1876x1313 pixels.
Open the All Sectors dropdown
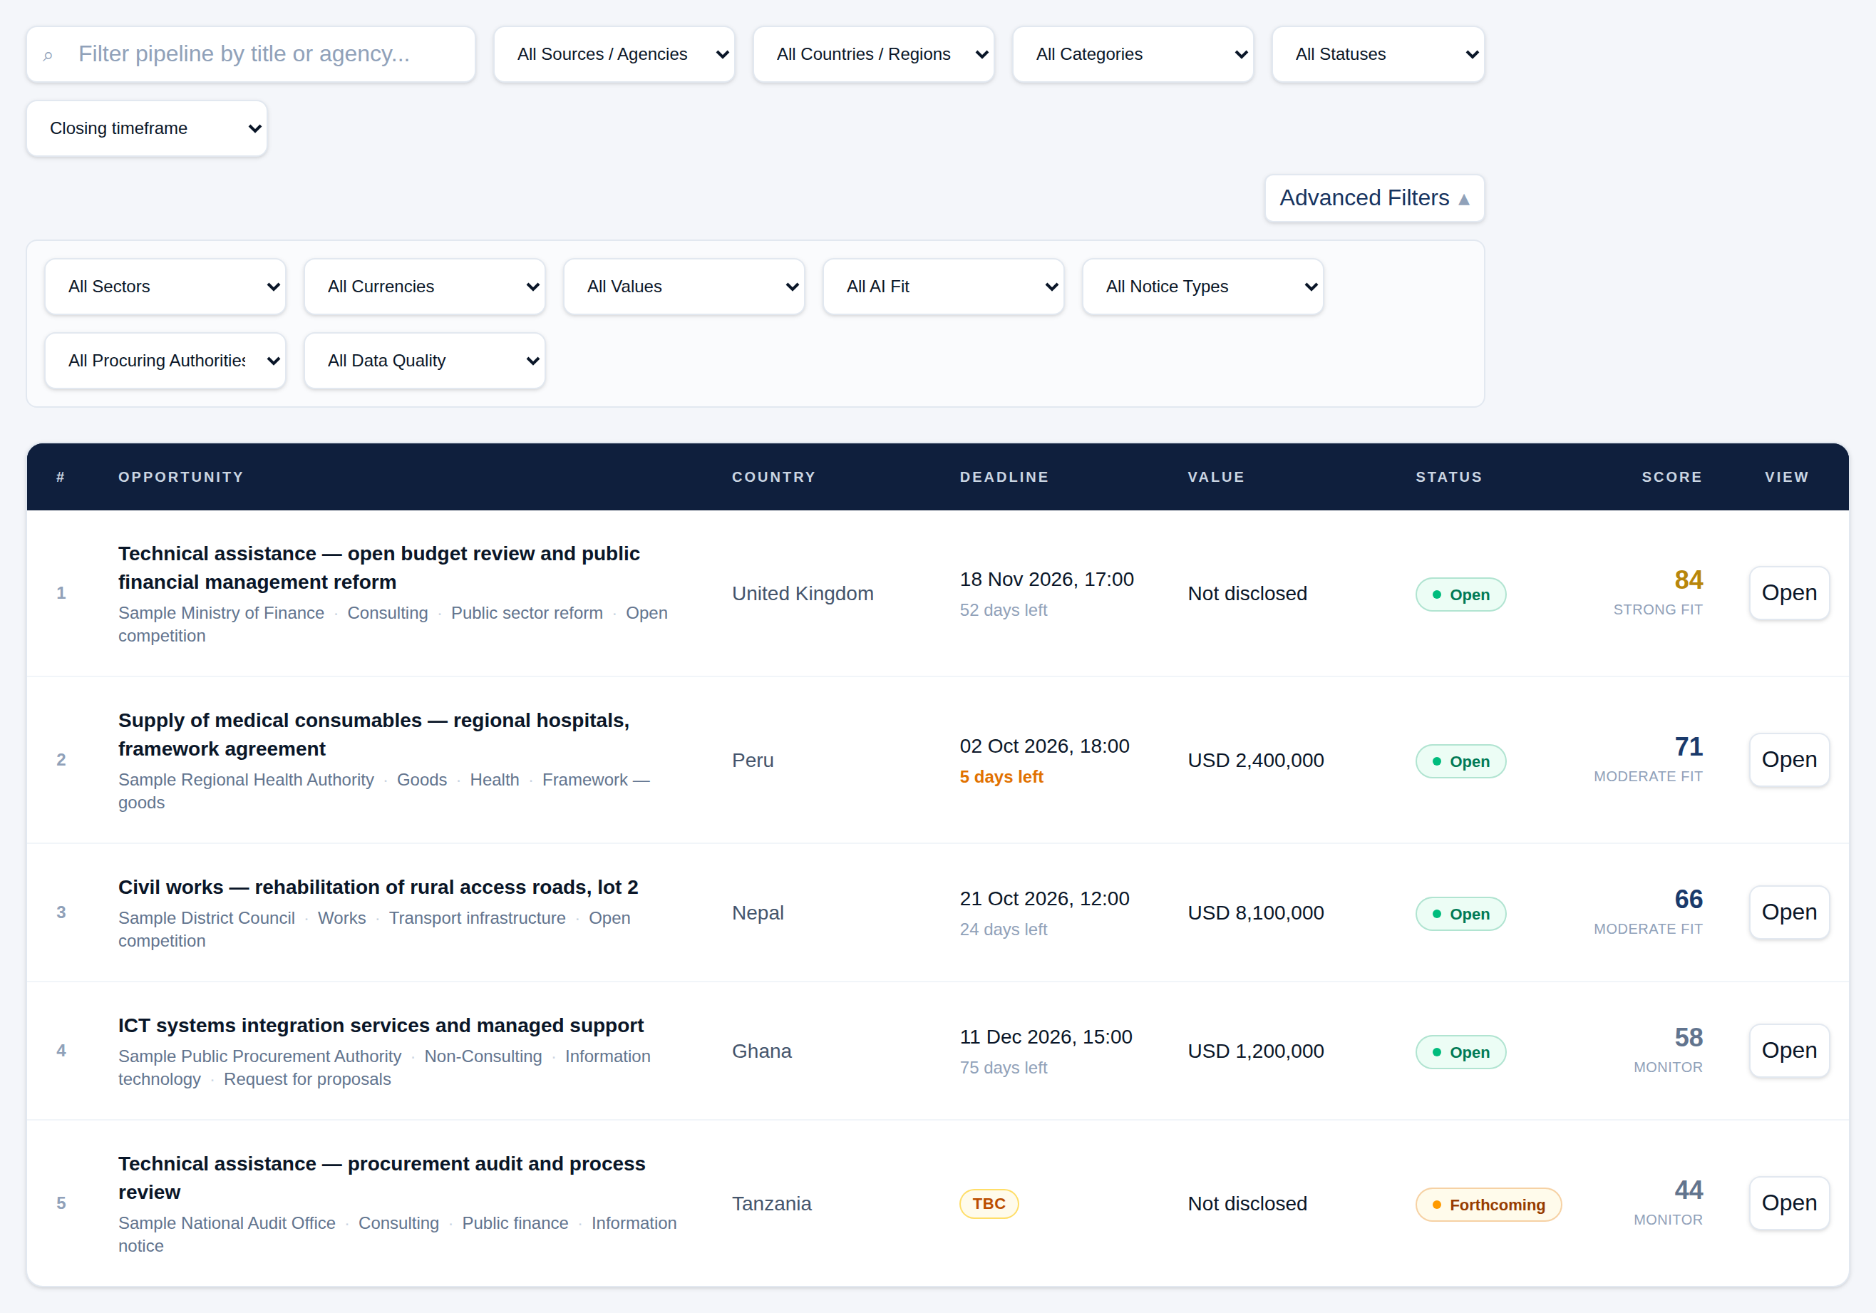pos(166,287)
